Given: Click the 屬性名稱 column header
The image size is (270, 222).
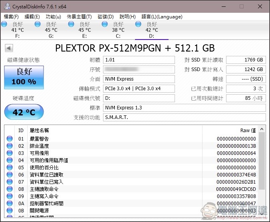Looking at the screenshot, I should [x=115, y=131].
